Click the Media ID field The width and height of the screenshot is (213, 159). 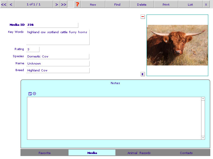(x=52, y=25)
